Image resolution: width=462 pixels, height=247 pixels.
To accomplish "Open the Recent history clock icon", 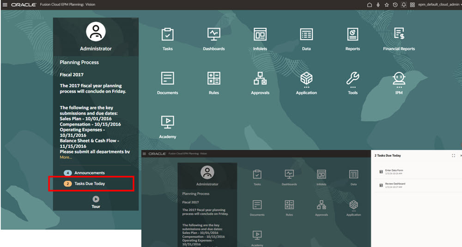I will pyautogui.click(x=395, y=5).
